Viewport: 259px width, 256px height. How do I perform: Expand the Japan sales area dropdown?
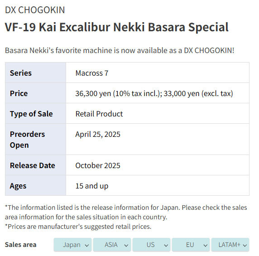point(72,245)
